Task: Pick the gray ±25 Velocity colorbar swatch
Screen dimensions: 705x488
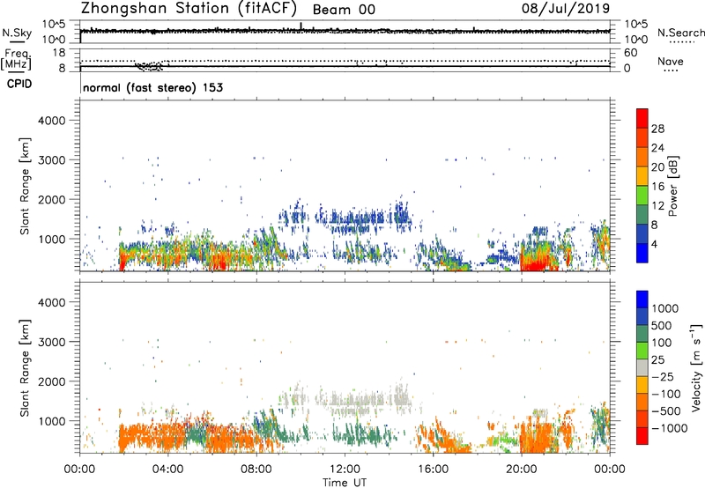Action: pyautogui.click(x=642, y=367)
